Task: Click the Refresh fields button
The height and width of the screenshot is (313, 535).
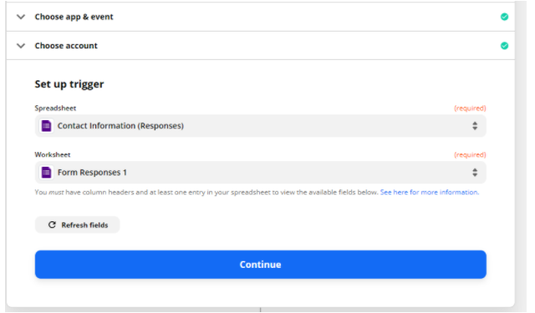Action: (78, 225)
